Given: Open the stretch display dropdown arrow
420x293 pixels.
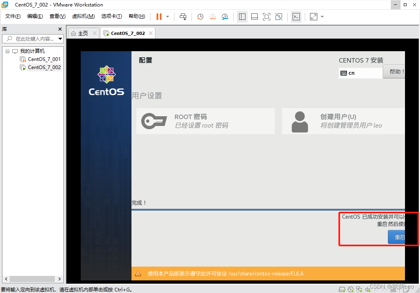Looking at the screenshot, I should (x=322, y=17).
